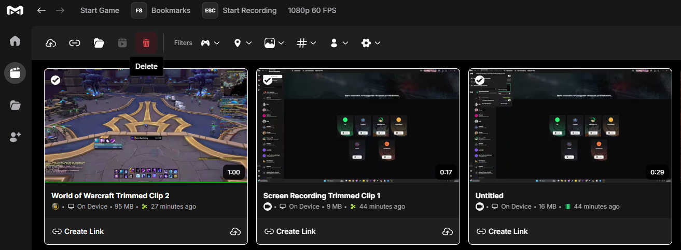Expand the image type filter dropdown
Viewport: 681px width, 250px height.
point(274,43)
